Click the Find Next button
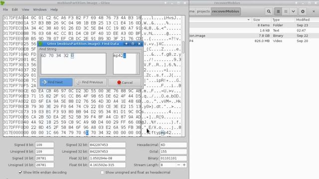 [56, 82]
